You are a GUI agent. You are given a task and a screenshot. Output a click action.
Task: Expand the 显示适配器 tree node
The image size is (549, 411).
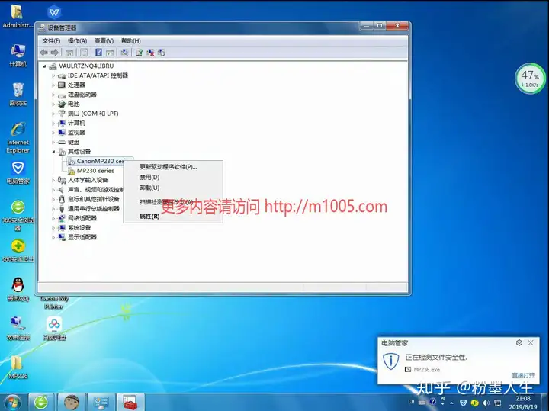[x=53, y=237]
